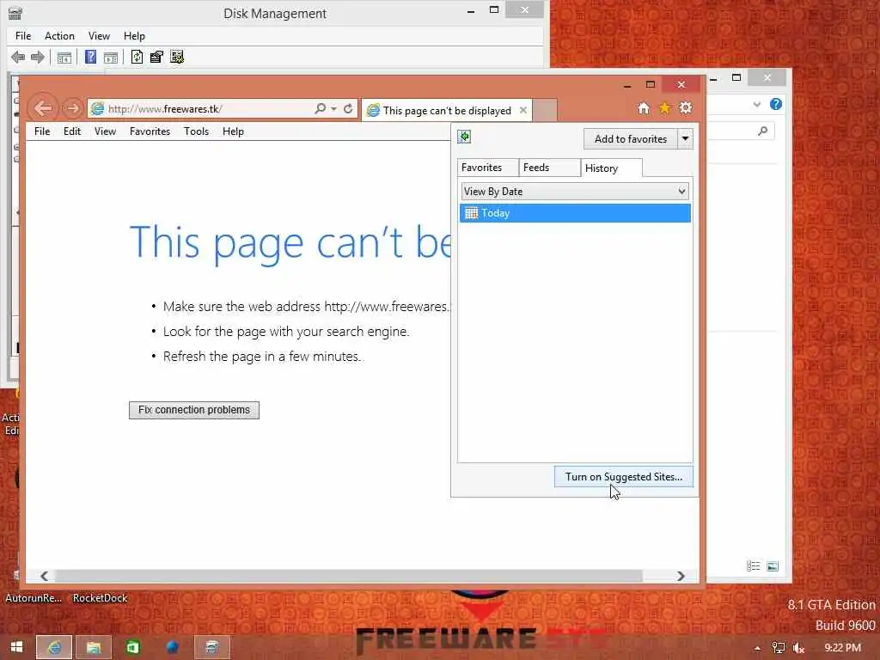
Task: Refresh the page in Internet Explorer
Action: pyautogui.click(x=348, y=108)
